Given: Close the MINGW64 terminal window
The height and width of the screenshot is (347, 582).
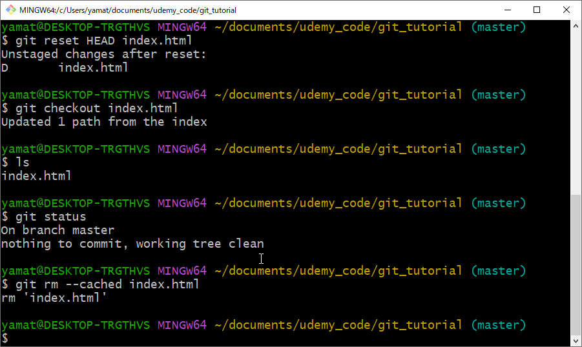Looking at the screenshot, I should click(x=566, y=10).
